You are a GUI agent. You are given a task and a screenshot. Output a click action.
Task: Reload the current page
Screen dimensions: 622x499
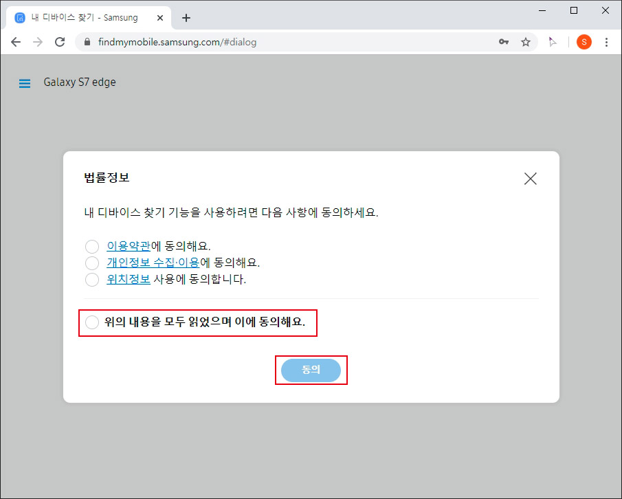click(x=60, y=42)
